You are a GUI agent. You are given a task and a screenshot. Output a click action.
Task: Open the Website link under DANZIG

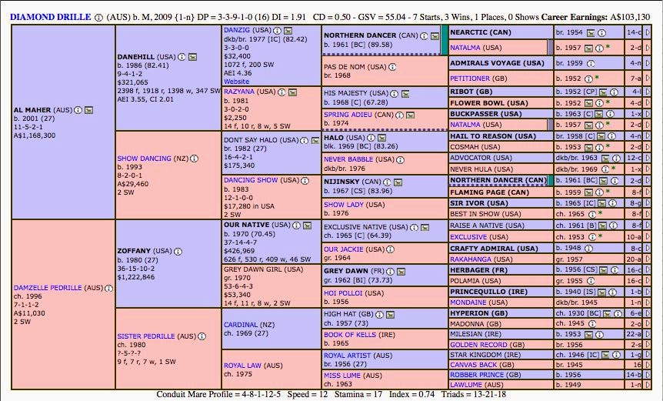point(236,82)
